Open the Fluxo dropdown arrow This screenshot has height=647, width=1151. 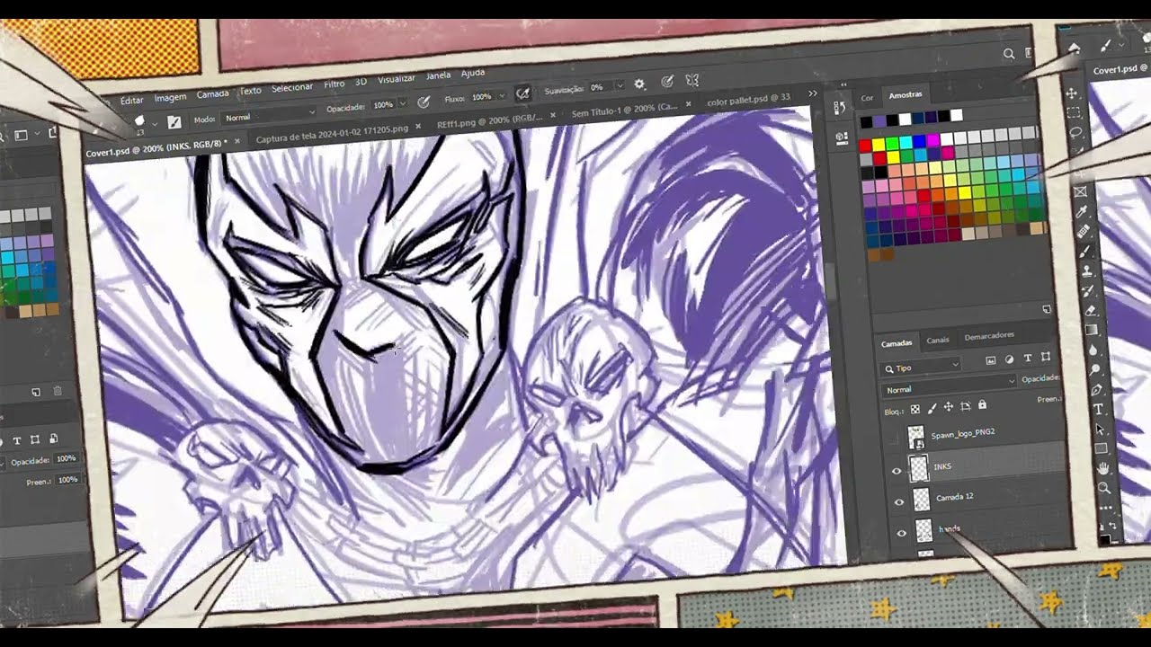tap(501, 96)
